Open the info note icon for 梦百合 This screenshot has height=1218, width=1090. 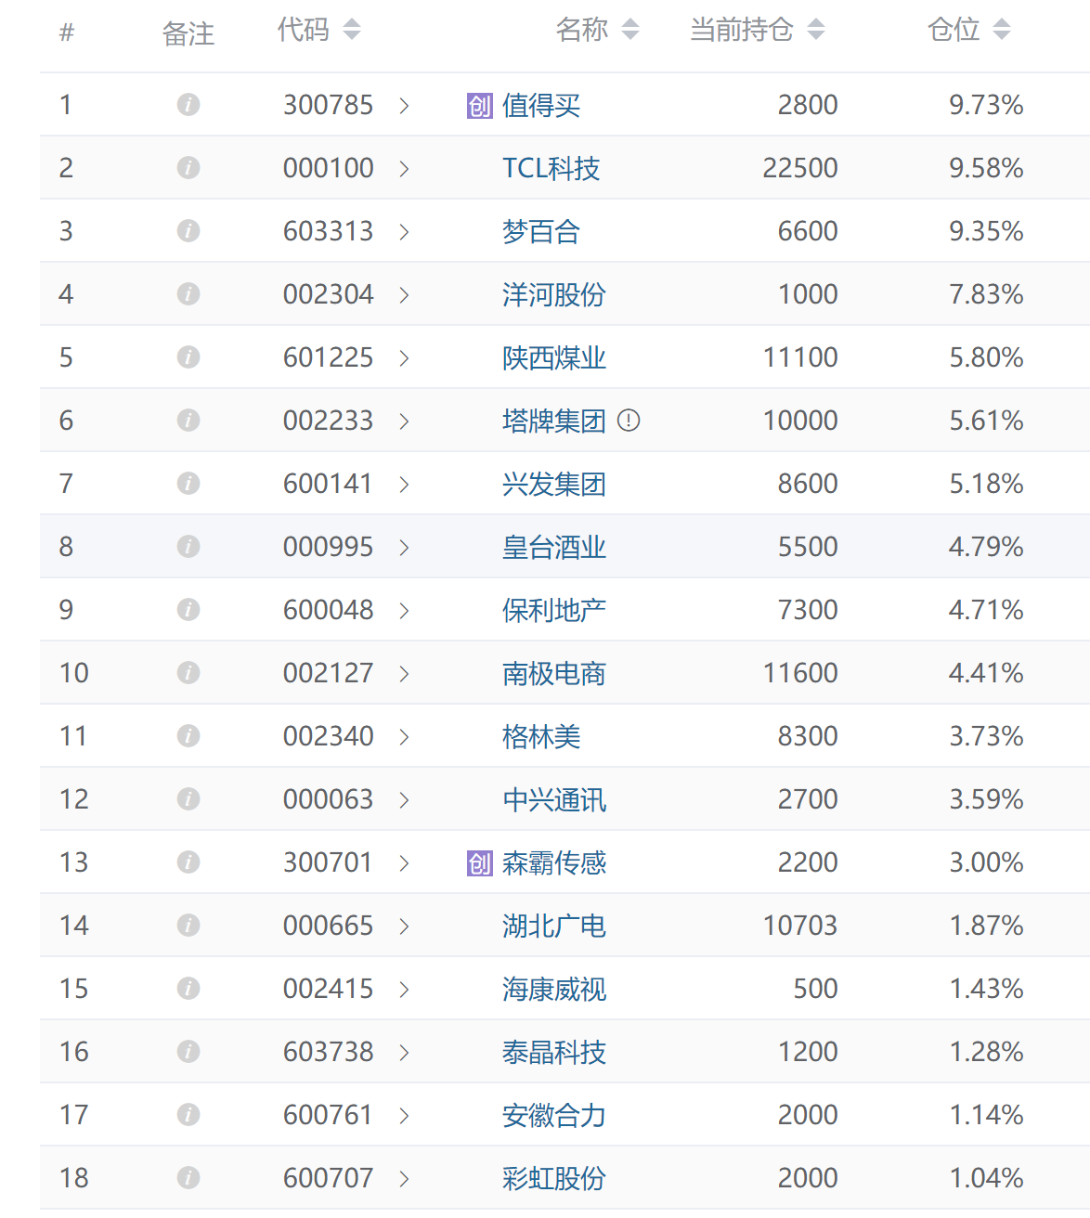(188, 230)
